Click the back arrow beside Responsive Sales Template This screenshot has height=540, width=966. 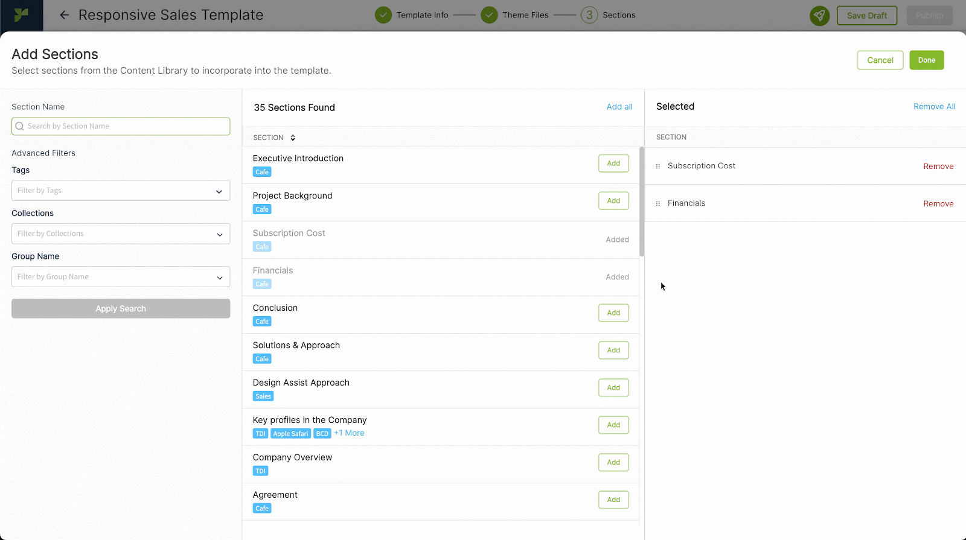click(x=65, y=15)
